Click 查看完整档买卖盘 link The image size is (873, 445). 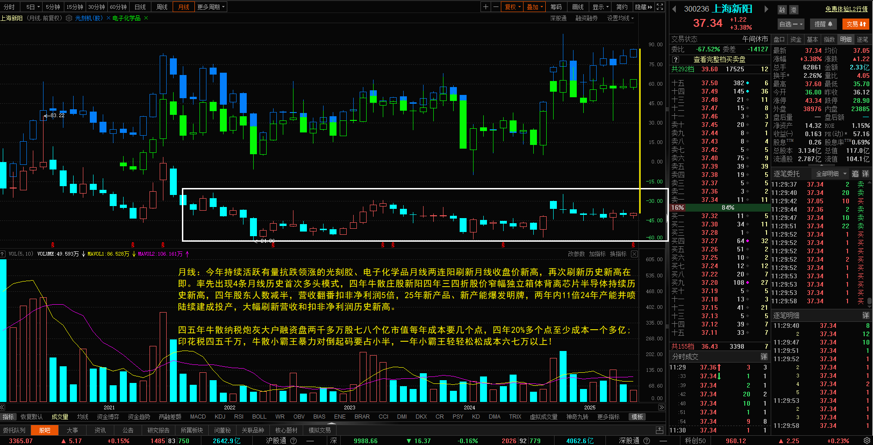click(719, 59)
